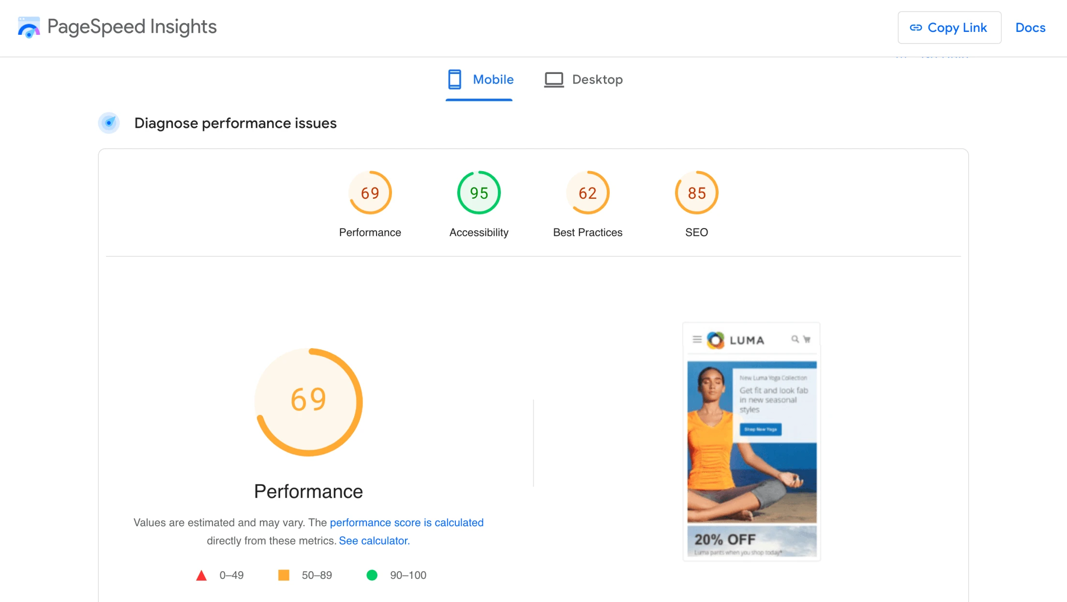The image size is (1067, 602).
Task: Click the chain link icon in Copy Link
Action: 916,28
